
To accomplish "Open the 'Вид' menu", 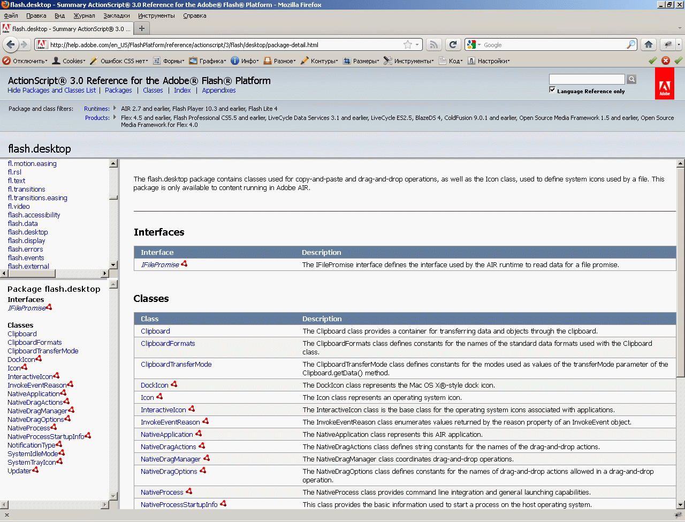I will coord(59,16).
